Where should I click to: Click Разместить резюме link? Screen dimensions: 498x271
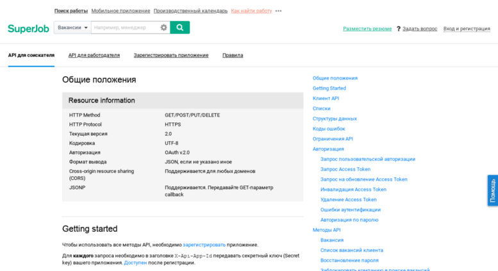coord(367,29)
